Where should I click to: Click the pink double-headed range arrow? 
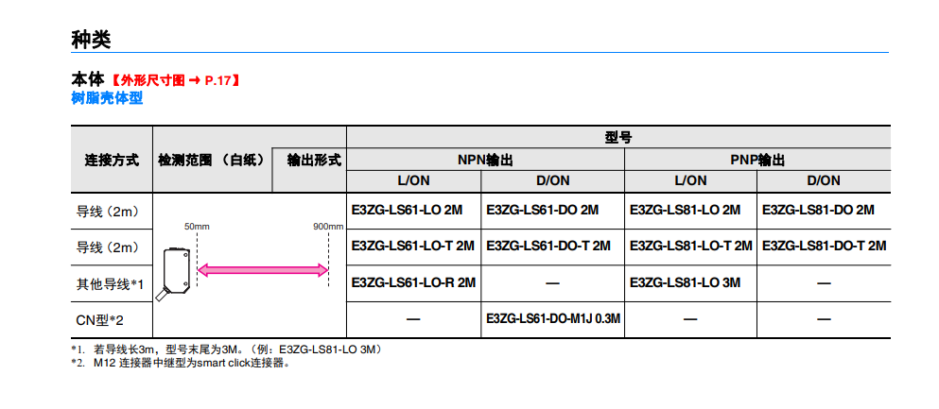pos(262,271)
